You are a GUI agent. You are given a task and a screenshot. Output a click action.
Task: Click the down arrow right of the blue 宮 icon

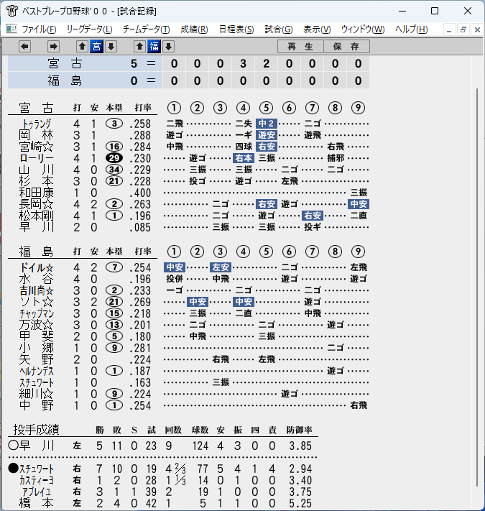pos(111,47)
